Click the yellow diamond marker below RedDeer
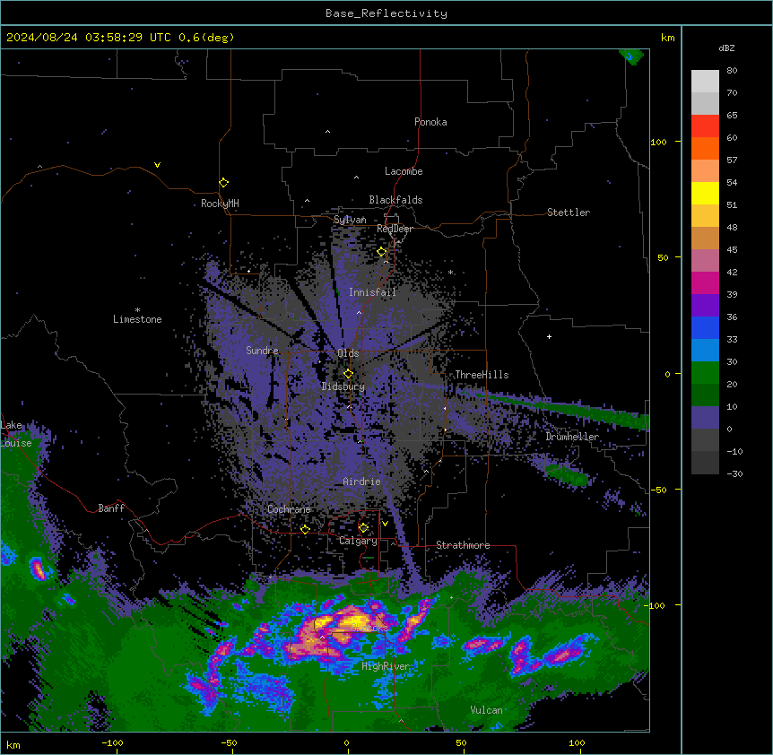The height and width of the screenshot is (755, 773). pyautogui.click(x=382, y=252)
